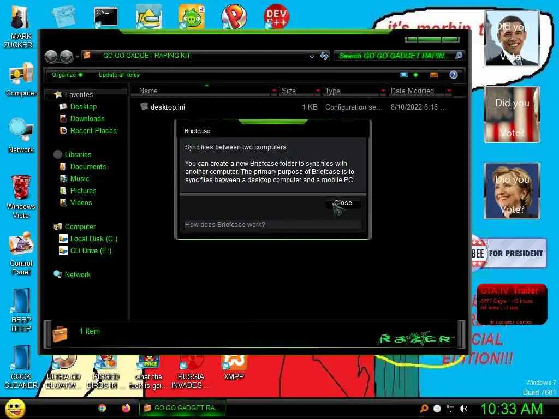
Task: Open the Organize menu
Action: tap(67, 75)
